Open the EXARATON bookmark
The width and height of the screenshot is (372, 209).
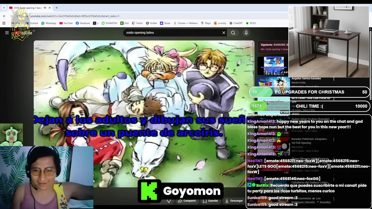109,23
